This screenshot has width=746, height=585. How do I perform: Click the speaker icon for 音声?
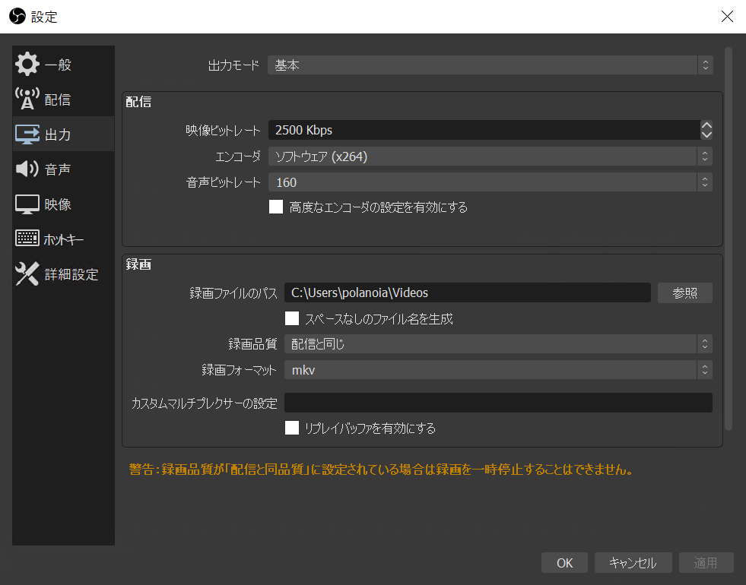point(27,169)
